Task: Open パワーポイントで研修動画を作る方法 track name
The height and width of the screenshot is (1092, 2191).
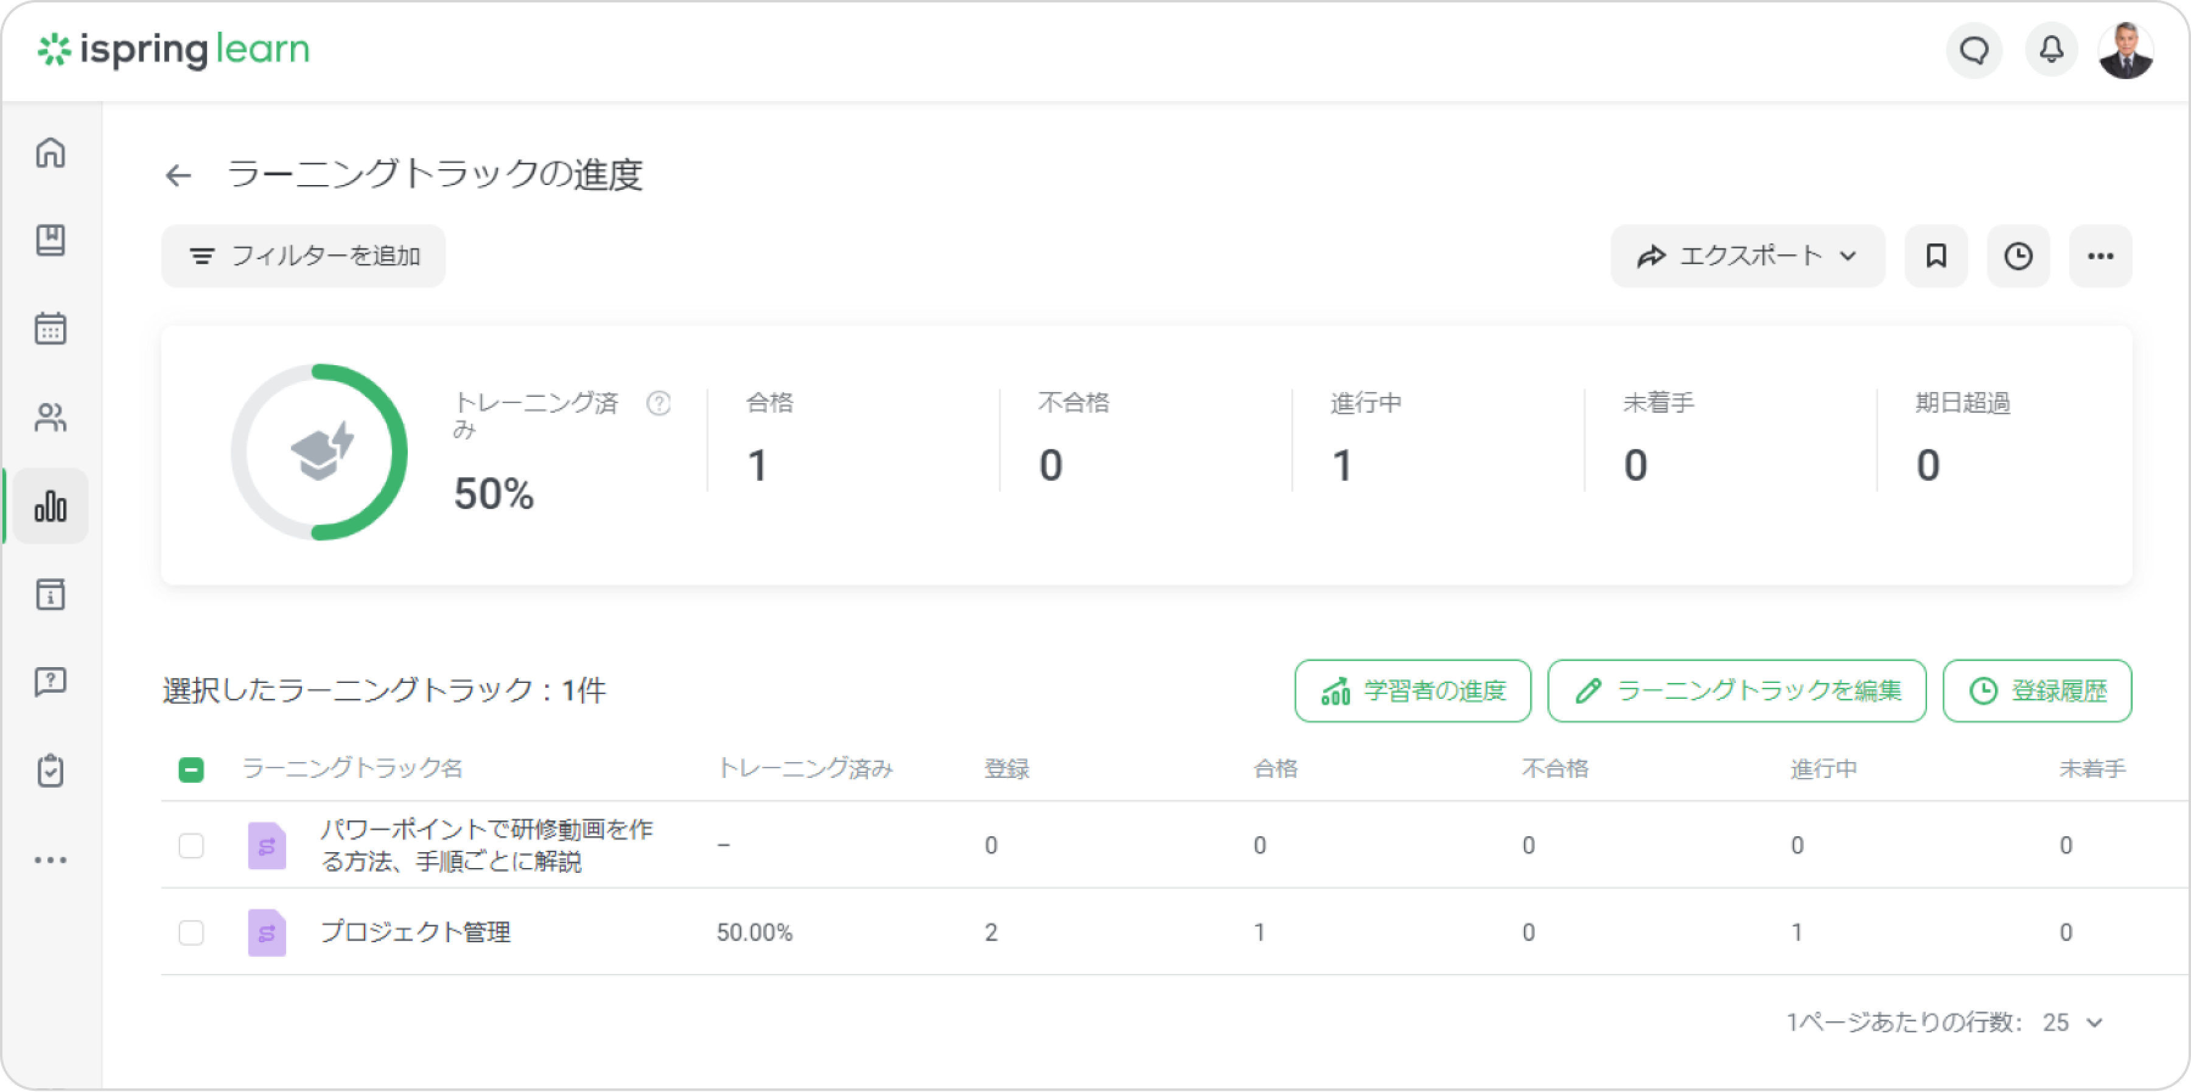Action: (x=486, y=845)
